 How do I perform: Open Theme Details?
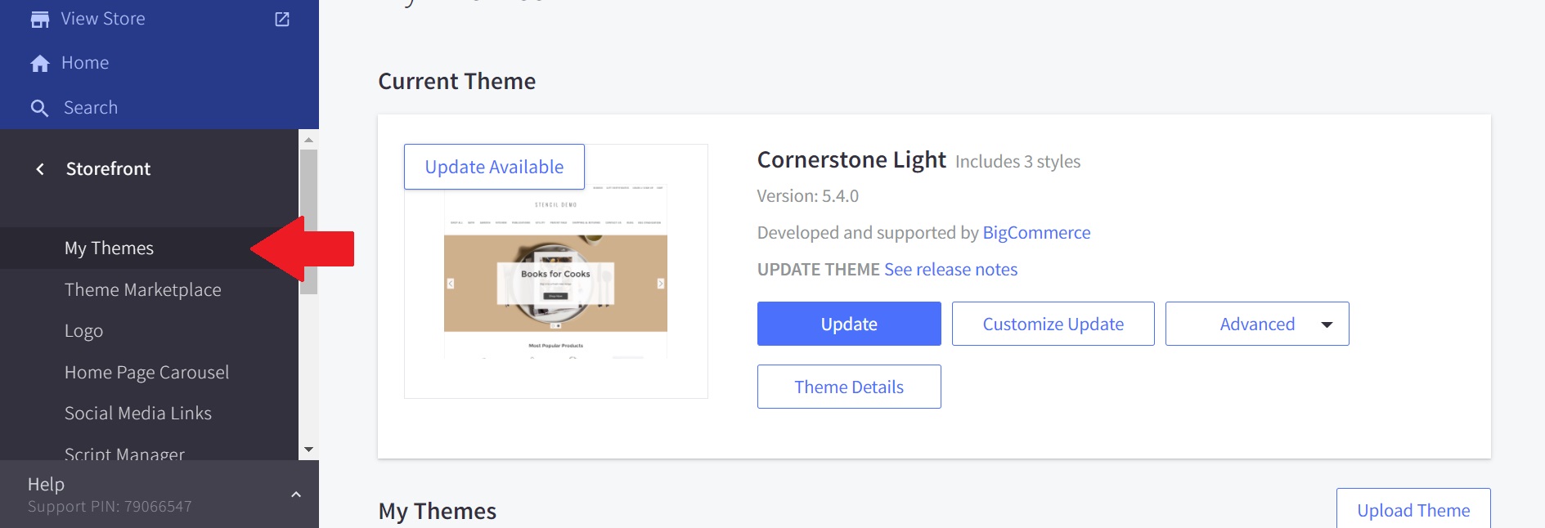tap(848, 387)
